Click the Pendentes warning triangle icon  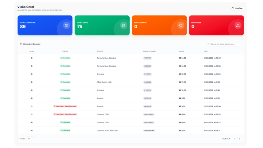coord(238,25)
